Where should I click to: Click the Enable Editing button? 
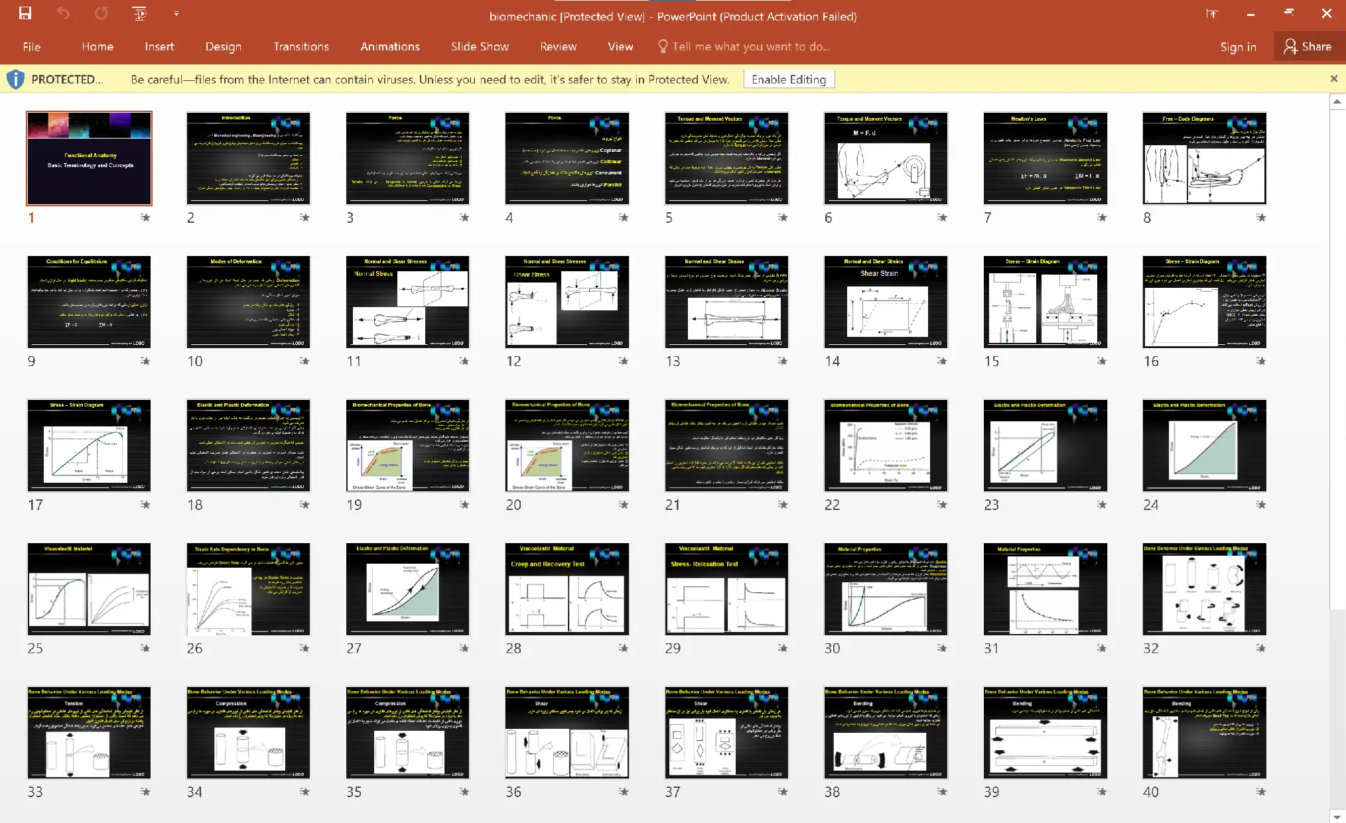pos(789,80)
